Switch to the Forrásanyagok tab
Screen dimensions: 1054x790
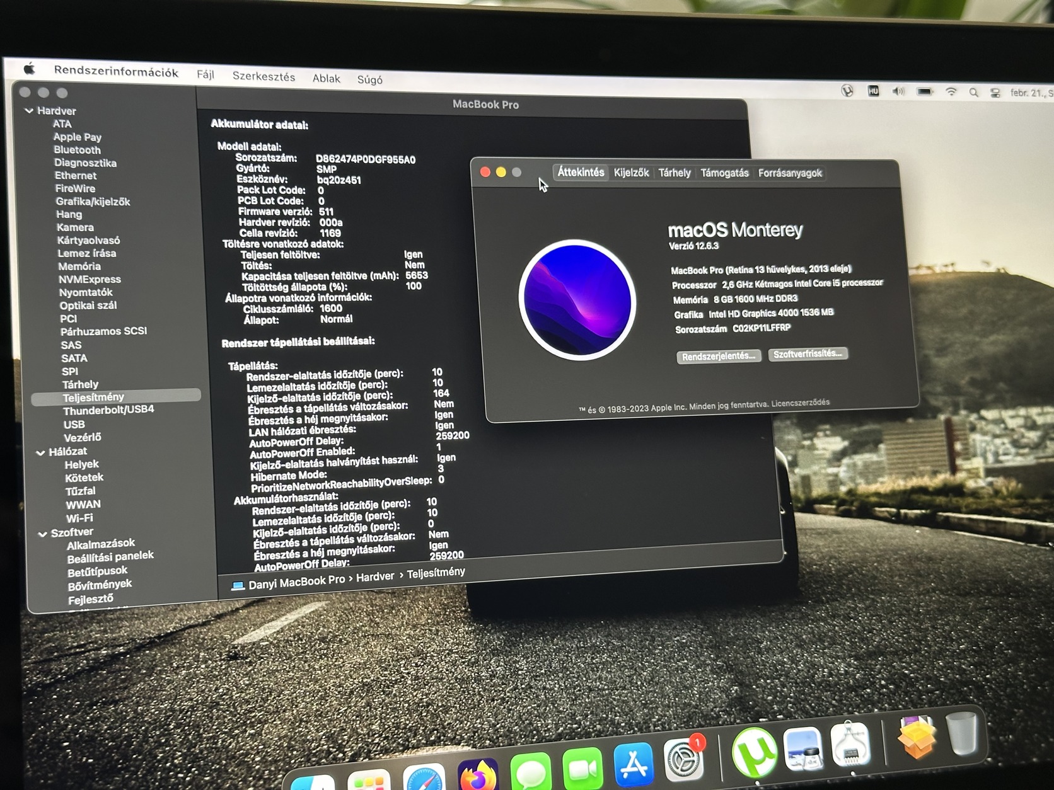[x=790, y=173]
